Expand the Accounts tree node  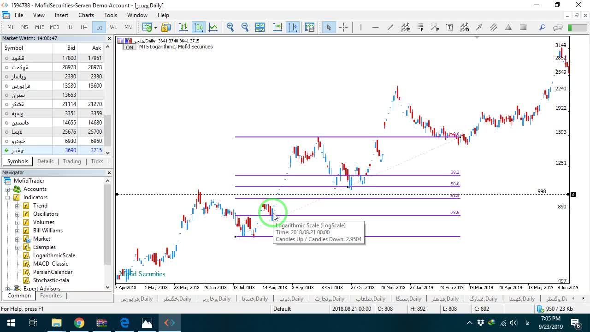pos(7,189)
